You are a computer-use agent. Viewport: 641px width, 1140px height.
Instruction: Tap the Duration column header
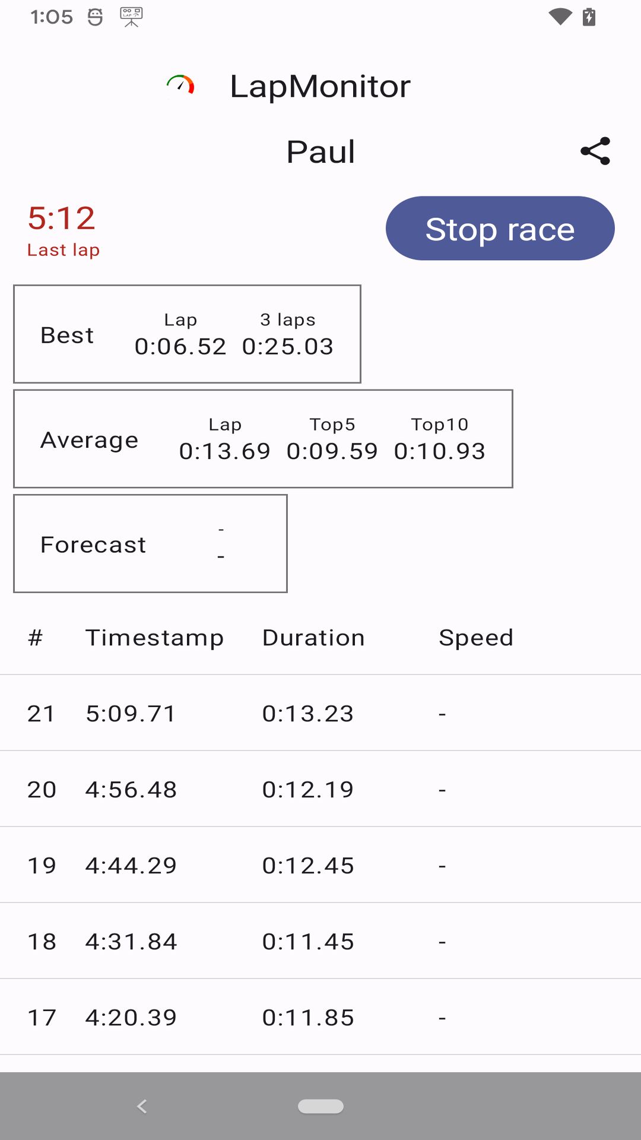[x=313, y=638]
